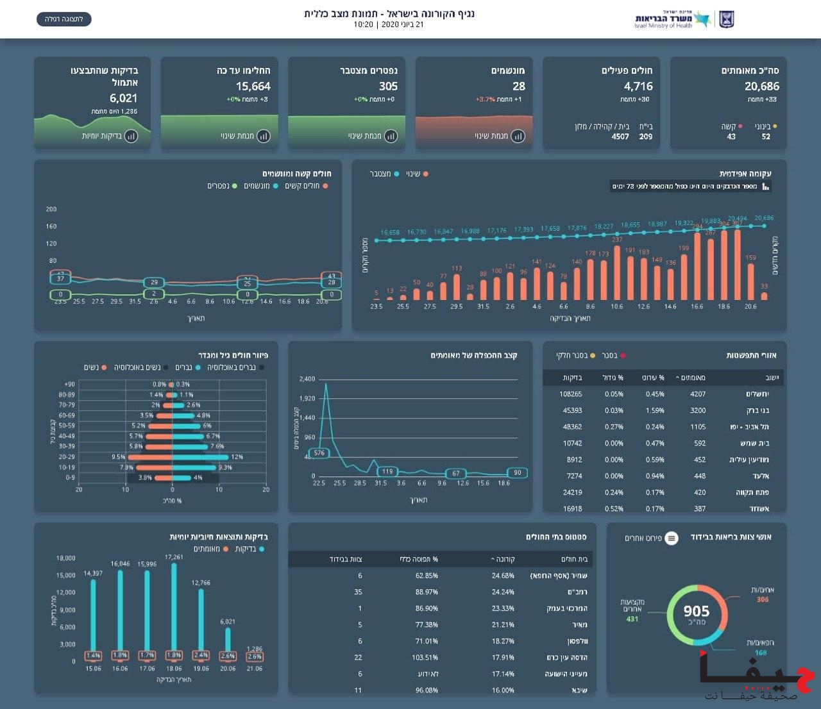Toggle the 'מצטבר' series in epidemic curve legend
The height and width of the screenshot is (709, 821).
384,174
